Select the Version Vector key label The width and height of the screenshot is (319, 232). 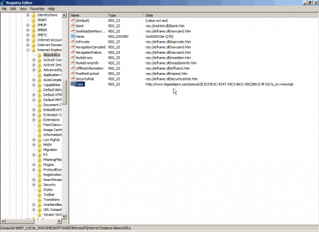(x=52, y=215)
